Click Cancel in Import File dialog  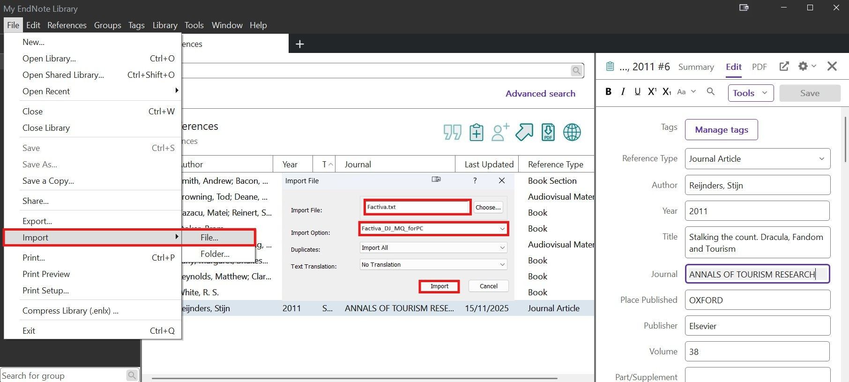point(489,286)
